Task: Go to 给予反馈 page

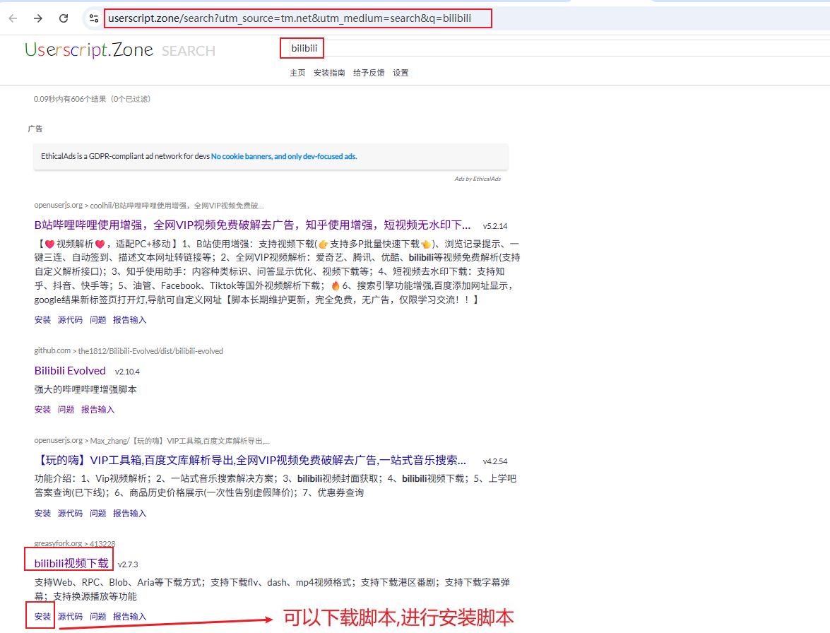Action: click(x=369, y=73)
